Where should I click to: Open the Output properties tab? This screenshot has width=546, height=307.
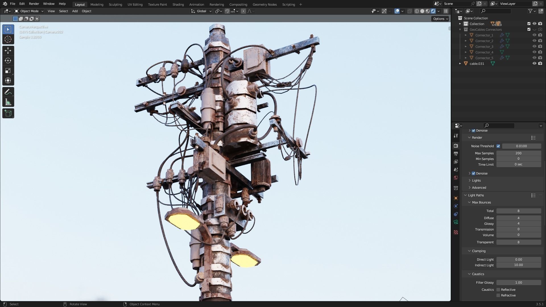click(456, 154)
